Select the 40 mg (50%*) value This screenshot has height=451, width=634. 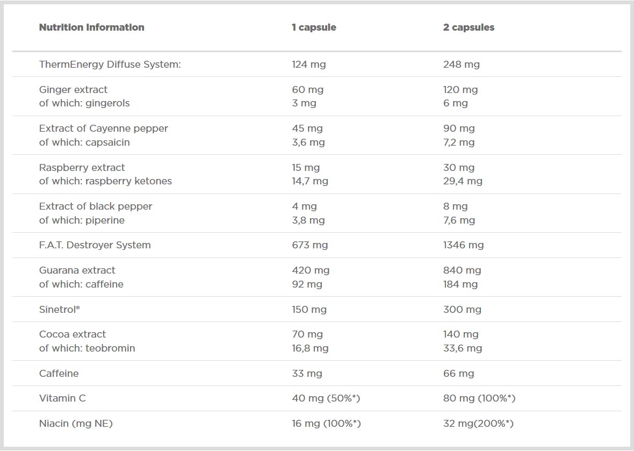(x=326, y=398)
